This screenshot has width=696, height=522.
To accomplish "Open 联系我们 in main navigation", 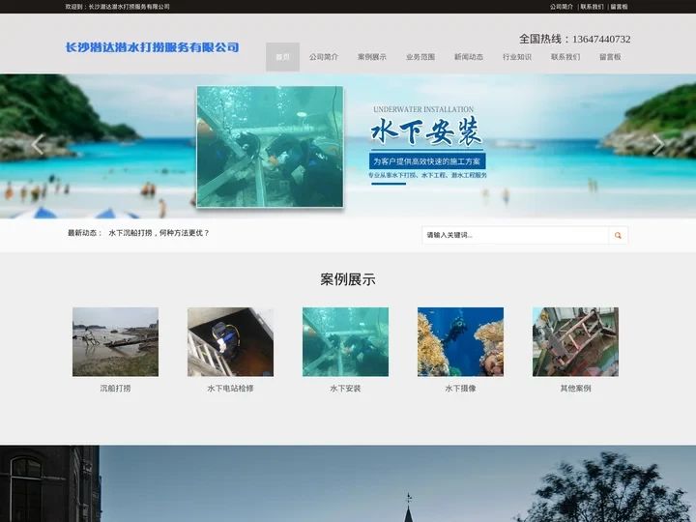I will point(565,57).
